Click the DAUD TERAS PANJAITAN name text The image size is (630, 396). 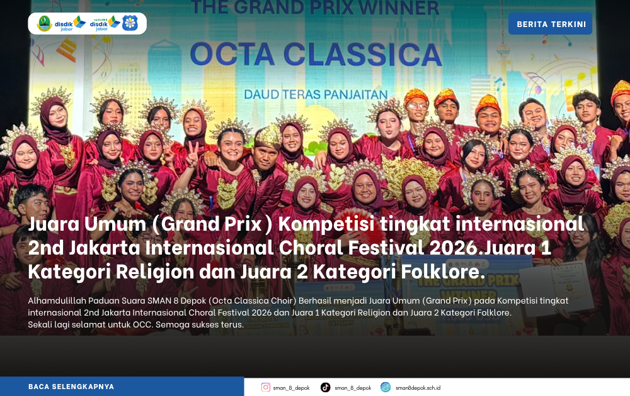pyautogui.click(x=316, y=94)
